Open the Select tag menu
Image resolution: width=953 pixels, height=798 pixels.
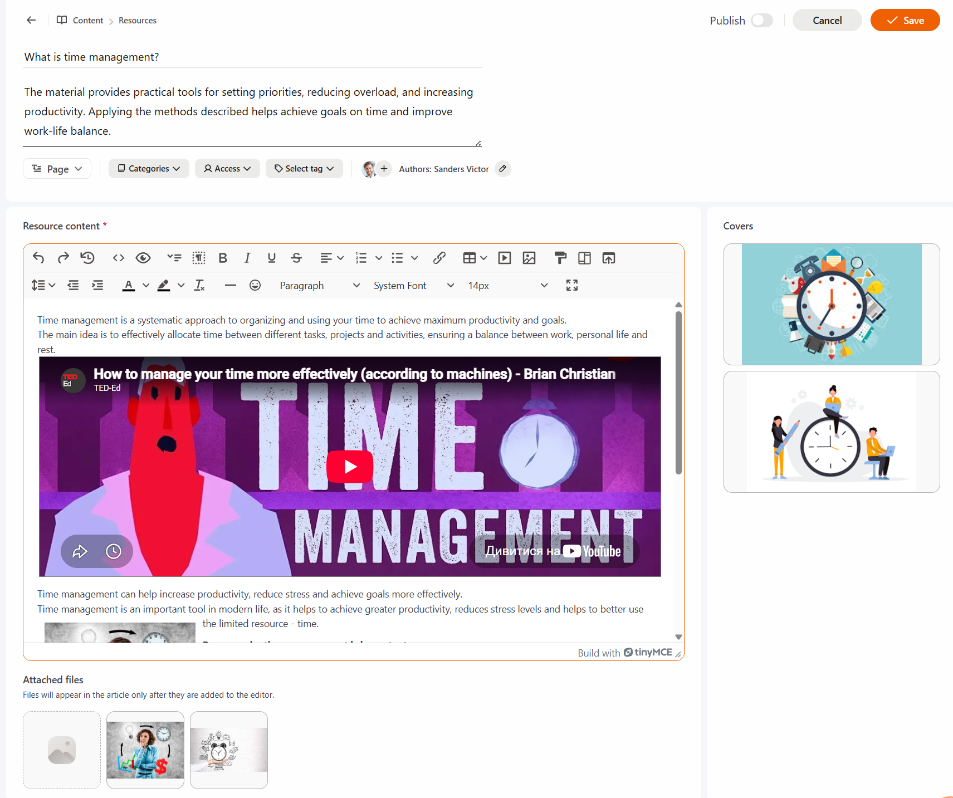[304, 169]
